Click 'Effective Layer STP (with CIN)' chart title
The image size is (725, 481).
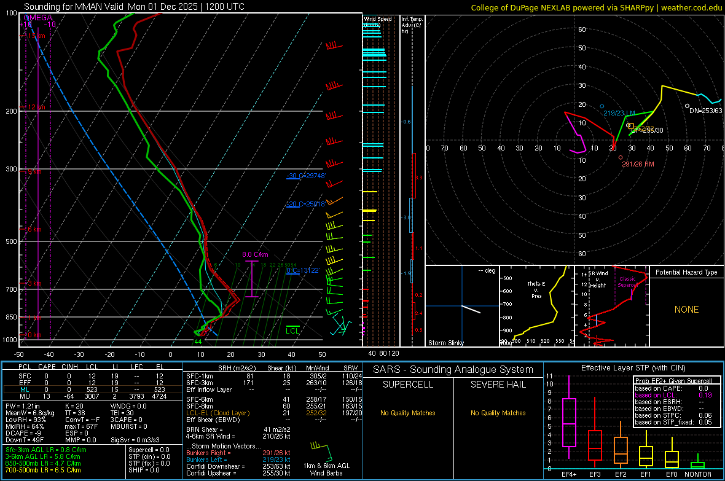click(x=633, y=368)
